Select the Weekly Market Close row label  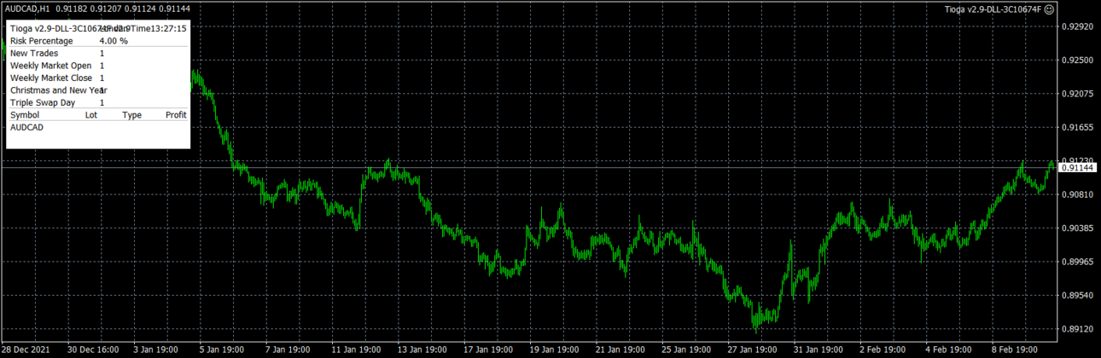[x=51, y=78]
